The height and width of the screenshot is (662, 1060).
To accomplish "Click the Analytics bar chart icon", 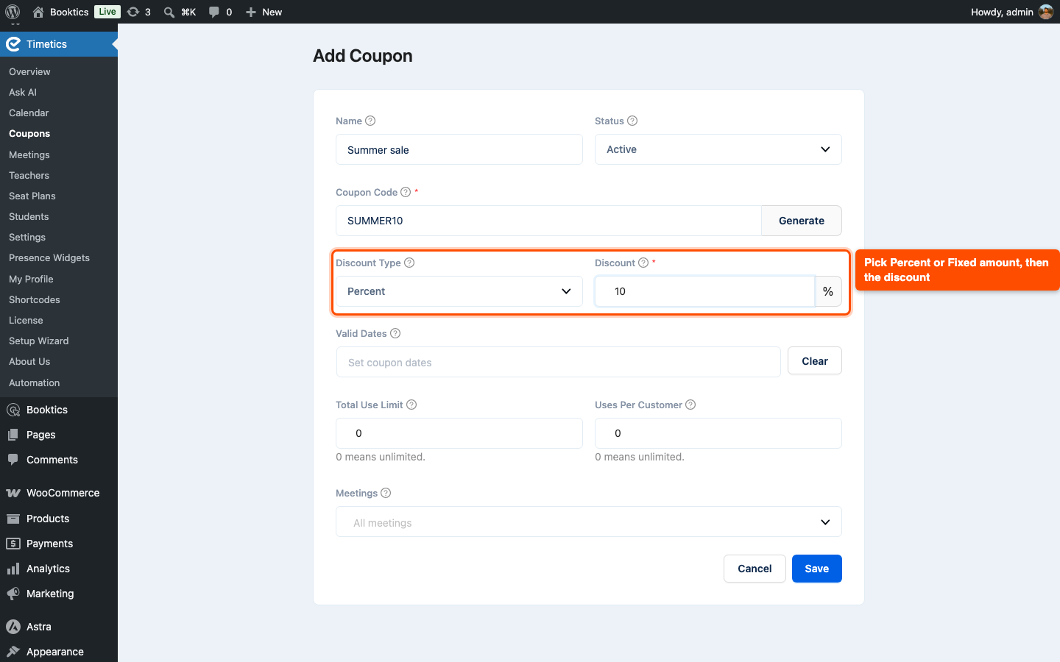I will [x=13, y=569].
